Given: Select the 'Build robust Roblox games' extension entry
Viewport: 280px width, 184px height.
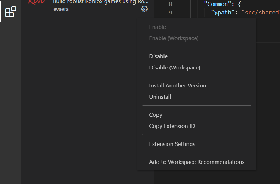Looking at the screenshot, I should pyautogui.click(x=100, y=2).
